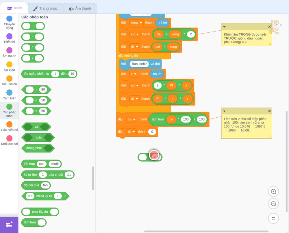This screenshot has height=233, width=289.
Task: Open the Cảm biến block category
Action: coord(10,95)
